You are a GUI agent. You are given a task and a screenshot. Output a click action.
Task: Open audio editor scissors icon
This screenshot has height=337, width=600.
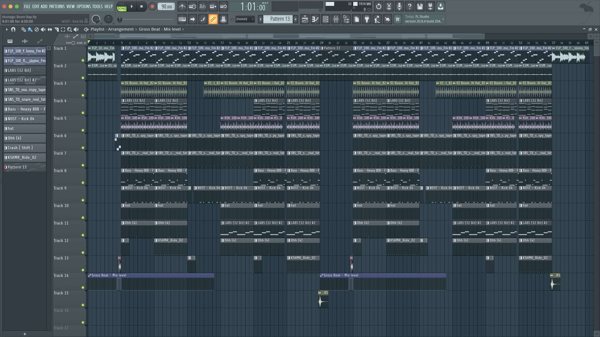tap(389, 7)
